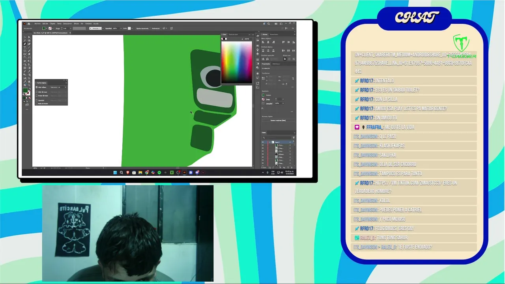The height and width of the screenshot is (284, 505).
Task: Click the Windows Start button
Action: coord(115,172)
